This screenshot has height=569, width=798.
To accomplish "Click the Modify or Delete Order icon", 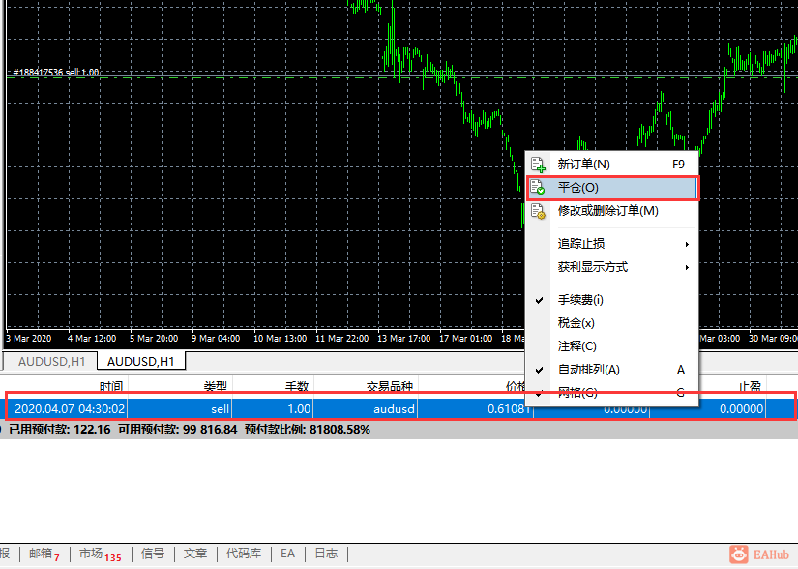I will [x=538, y=211].
